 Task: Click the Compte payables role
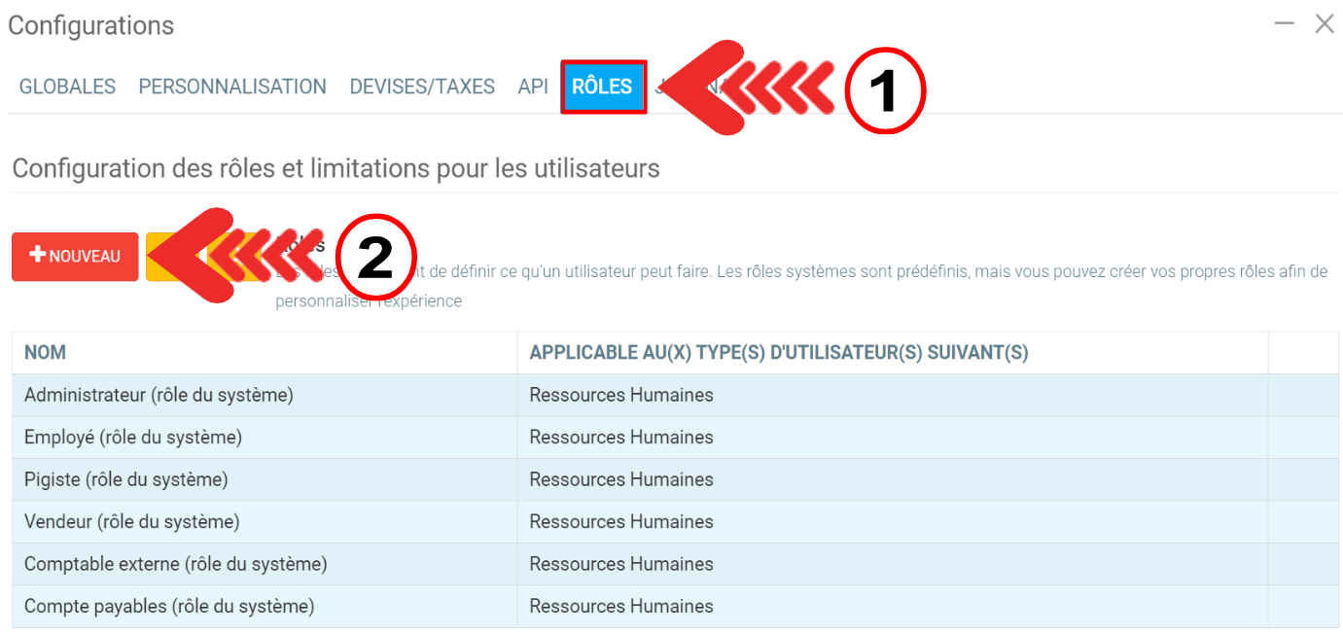tap(169, 606)
